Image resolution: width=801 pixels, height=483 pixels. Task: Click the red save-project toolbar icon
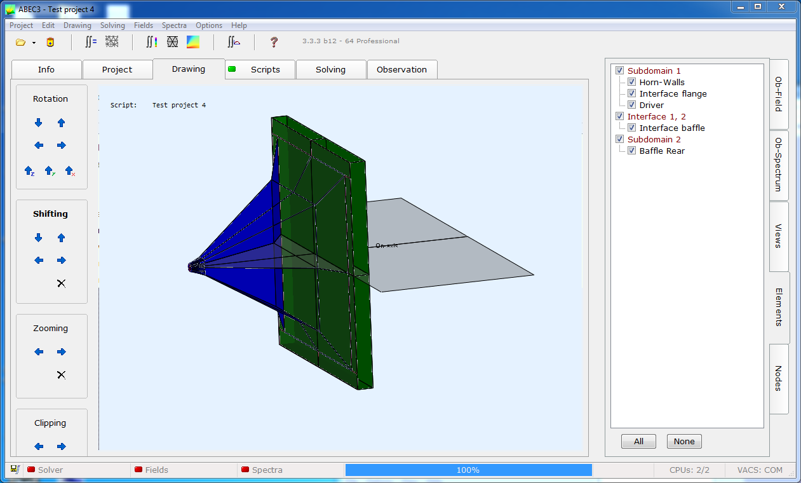click(51, 43)
